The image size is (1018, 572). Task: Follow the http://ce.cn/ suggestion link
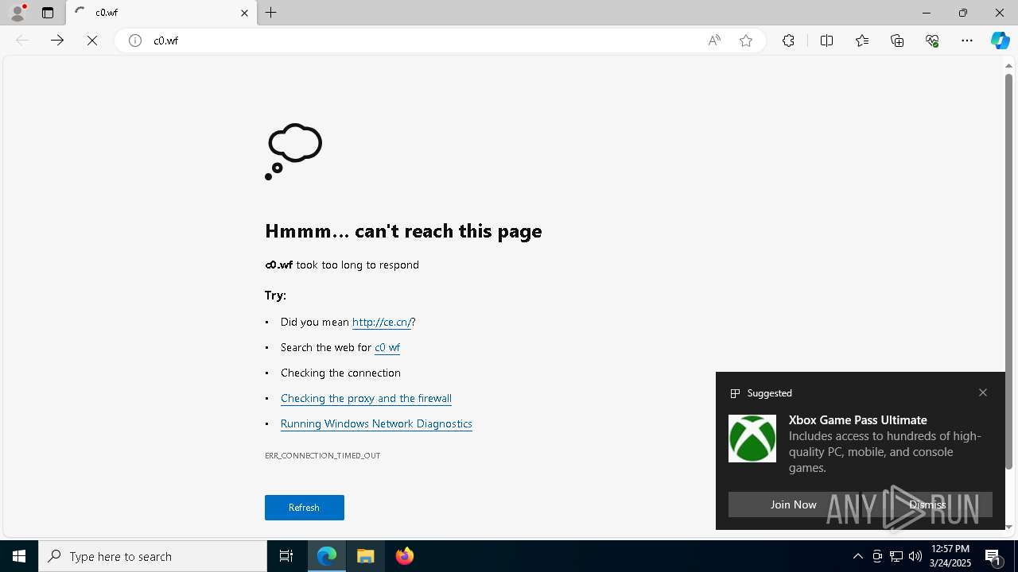[382, 322]
